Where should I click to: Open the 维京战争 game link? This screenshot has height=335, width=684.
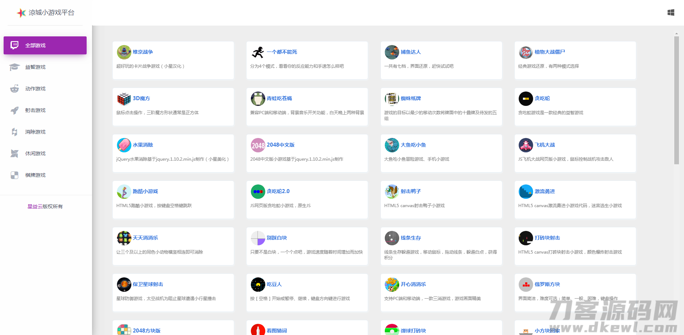143,52
